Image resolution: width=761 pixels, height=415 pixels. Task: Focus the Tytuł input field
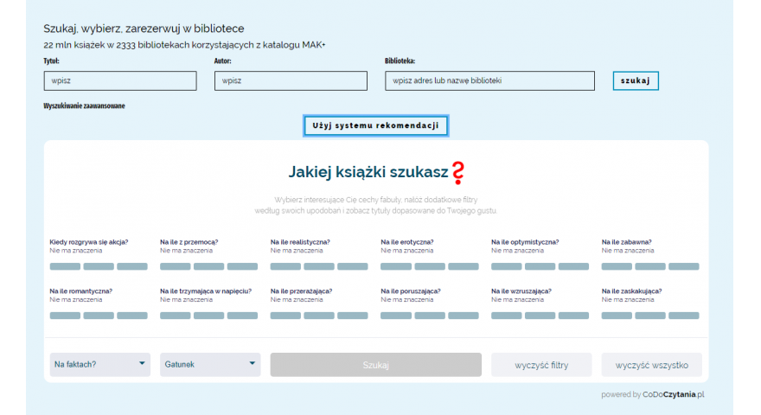click(120, 80)
